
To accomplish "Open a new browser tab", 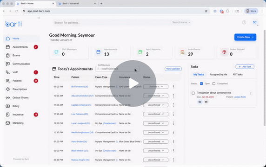I will (101, 4).
